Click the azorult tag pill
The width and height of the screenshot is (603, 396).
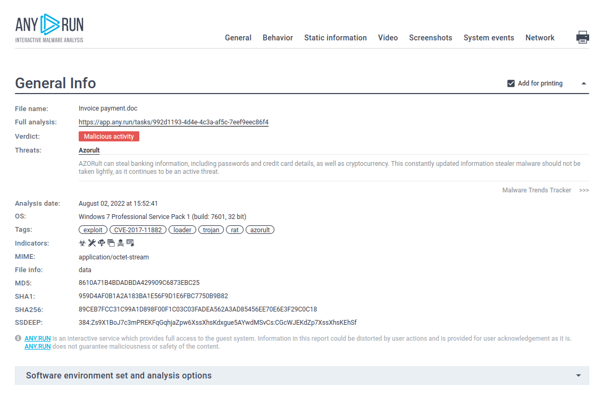tap(260, 229)
